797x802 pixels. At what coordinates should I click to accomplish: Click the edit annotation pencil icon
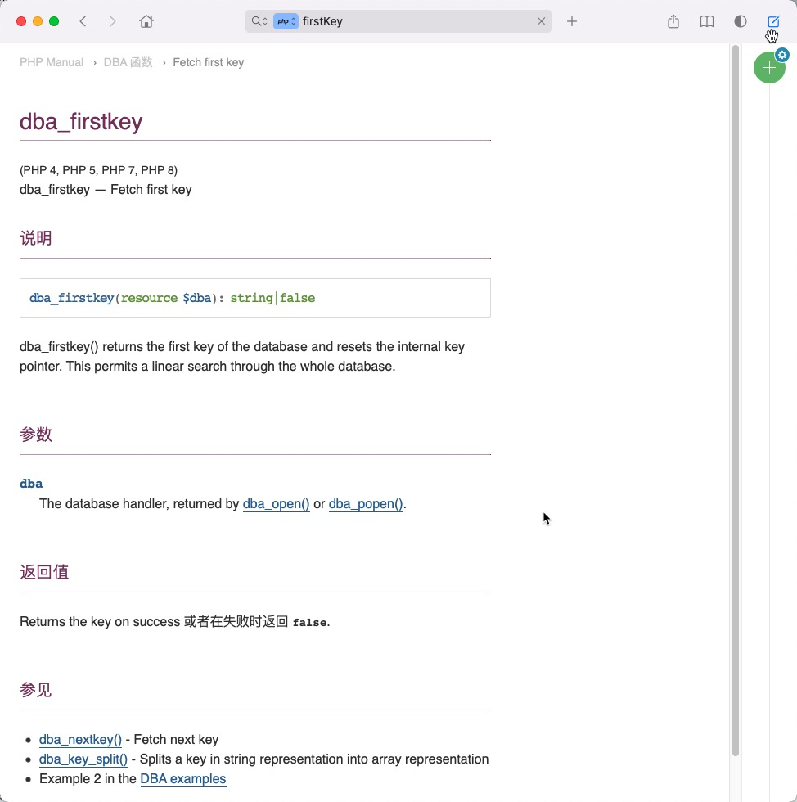pos(773,21)
